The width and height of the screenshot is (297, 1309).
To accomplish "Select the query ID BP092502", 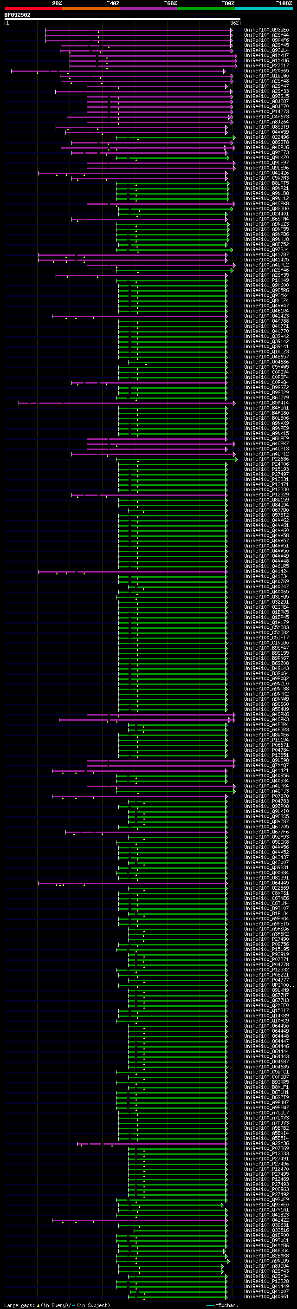I will pos(17,15).
